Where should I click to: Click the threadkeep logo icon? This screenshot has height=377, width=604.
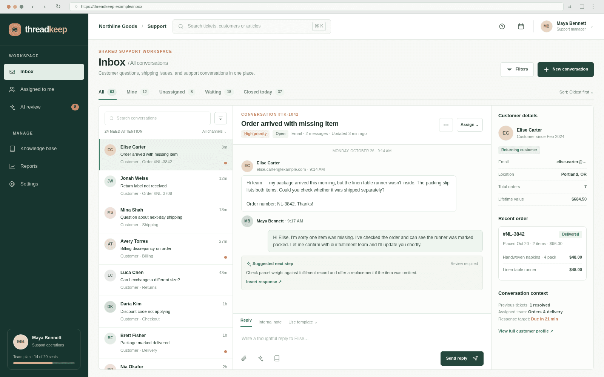[x=15, y=29]
